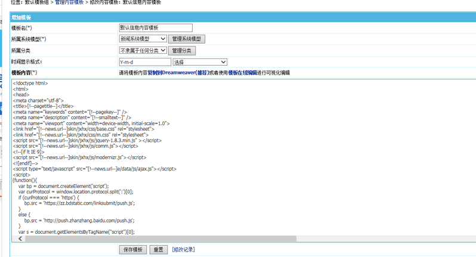Click the meta keywords line
476x257 pixels.
(70, 112)
